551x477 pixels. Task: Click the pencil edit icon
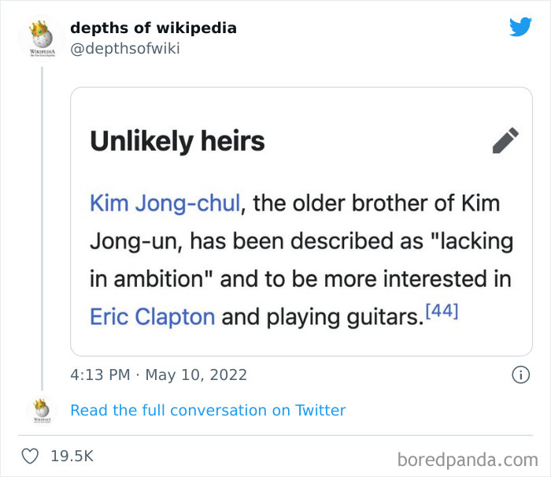[x=505, y=140]
